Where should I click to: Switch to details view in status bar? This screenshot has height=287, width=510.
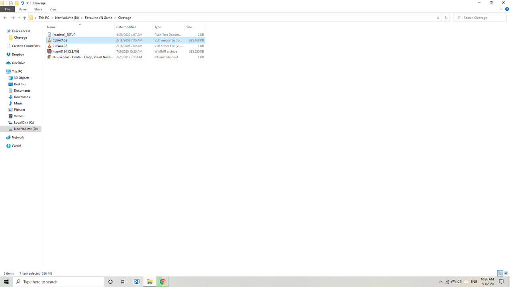click(x=500, y=273)
